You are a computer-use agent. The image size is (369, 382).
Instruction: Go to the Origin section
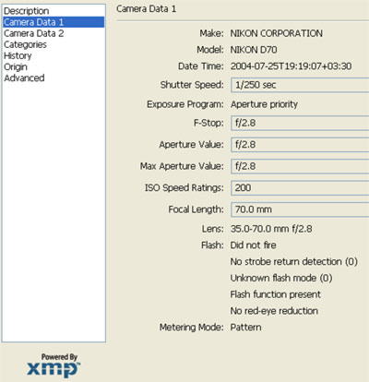point(16,66)
